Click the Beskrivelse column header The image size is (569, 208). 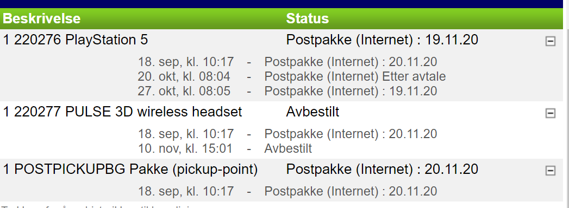click(42, 18)
